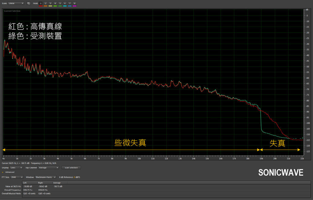
Task: Click the copy graph icon beside Scale
Action: pyautogui.click(x=29, y=3)
